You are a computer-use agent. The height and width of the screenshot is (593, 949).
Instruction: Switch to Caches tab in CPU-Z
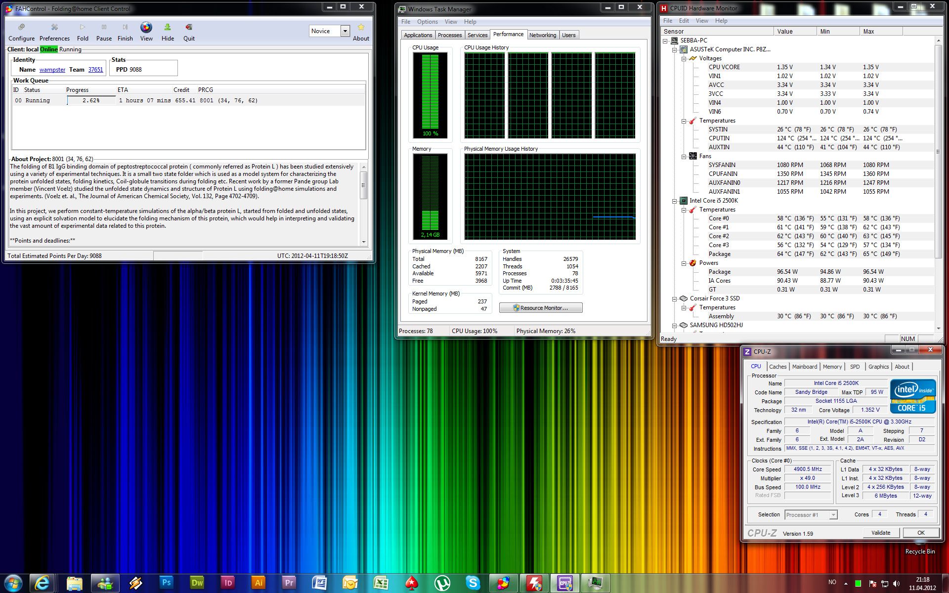[777, 367]
